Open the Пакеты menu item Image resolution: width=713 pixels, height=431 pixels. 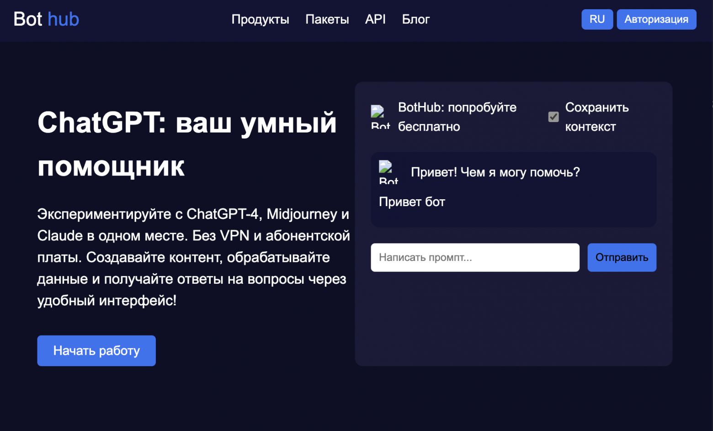point(327,19)
